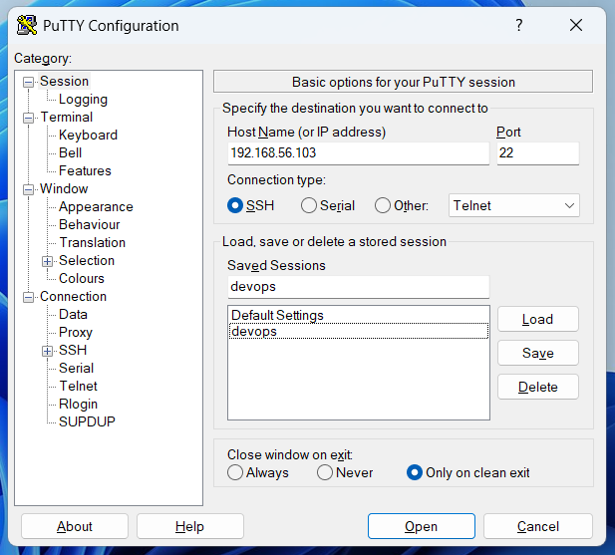Close the PuTTY Configuration dialog
This screenshot has height=555, width=615.
576,26
